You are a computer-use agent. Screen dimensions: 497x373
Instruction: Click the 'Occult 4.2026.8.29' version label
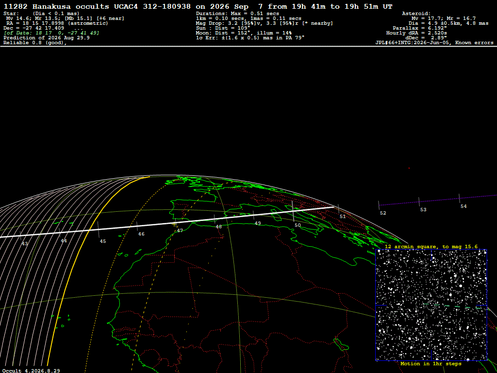click(x=31, y=371)
